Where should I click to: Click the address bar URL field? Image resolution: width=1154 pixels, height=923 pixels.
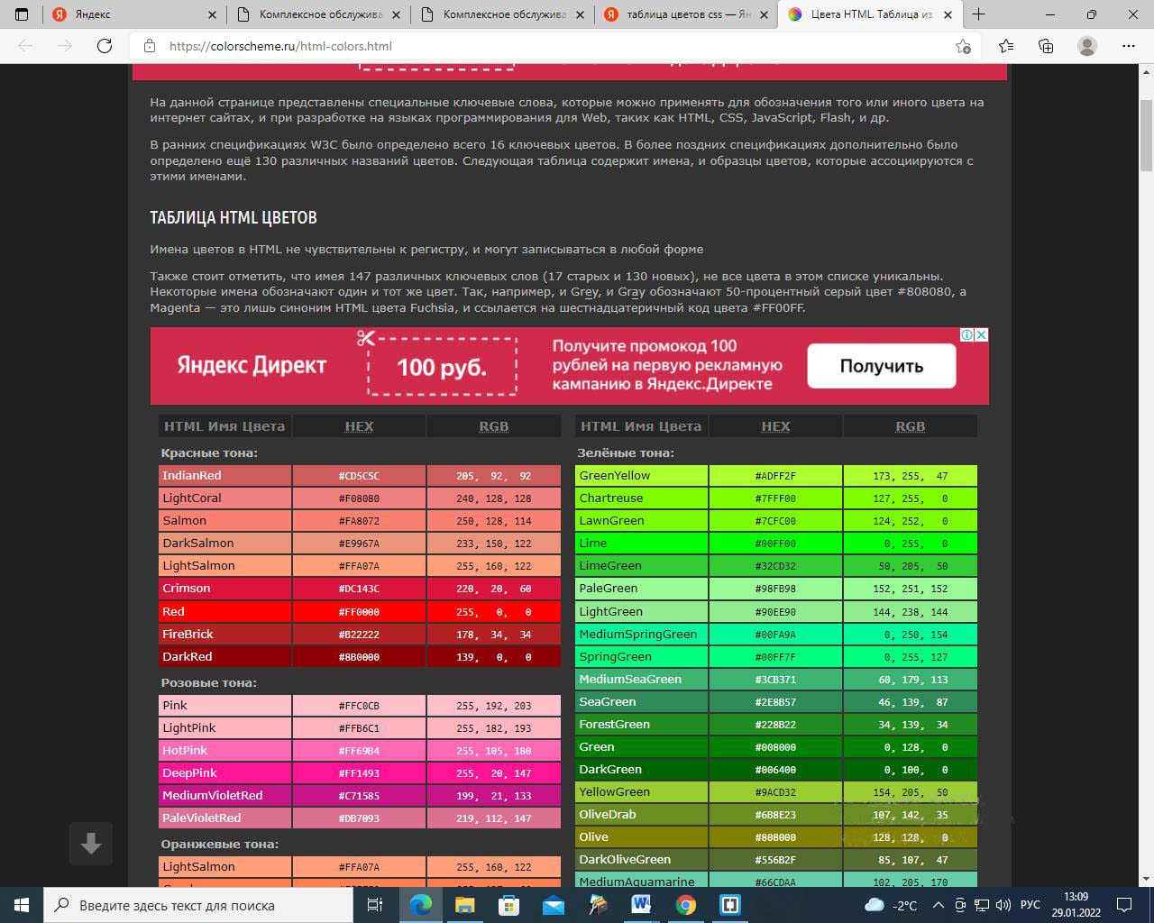[x=541, y=46]
